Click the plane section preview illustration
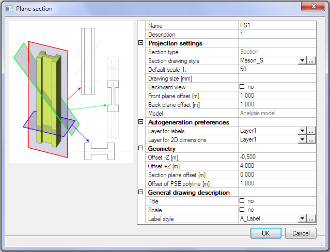330x252 pixels. (x=71, y=92)
